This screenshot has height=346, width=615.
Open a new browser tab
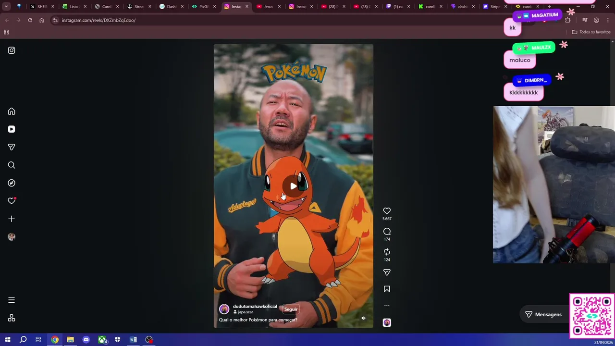pos(549,7)
